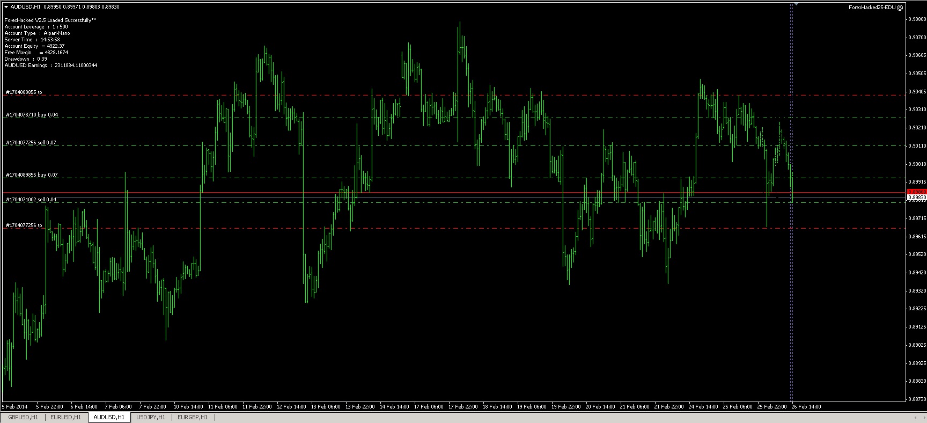Click the Account Type Alpari-Nano text
Image resolution: width=927 pixels, height=423 pixels.
pyautogui.click(x=37, y=33)
